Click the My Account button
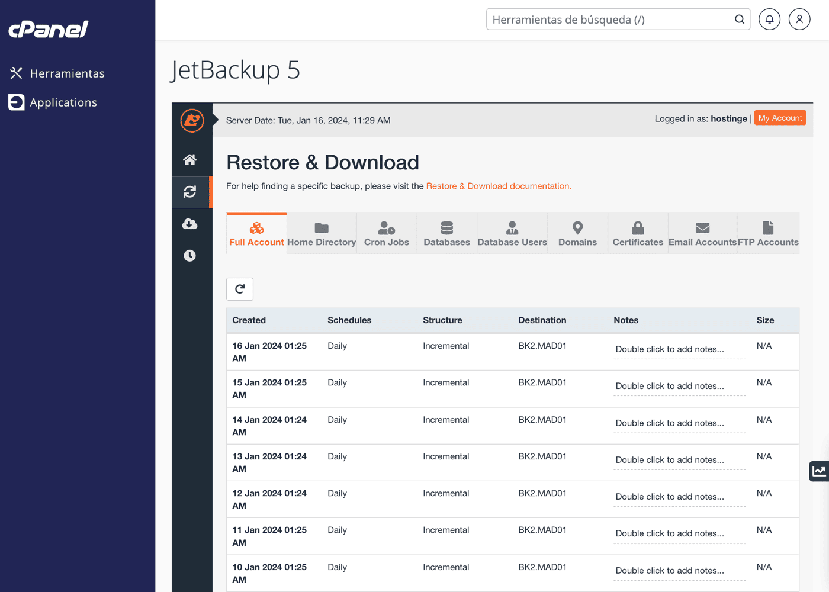Screen dimensions: 829x592 (x=780, y=118)
